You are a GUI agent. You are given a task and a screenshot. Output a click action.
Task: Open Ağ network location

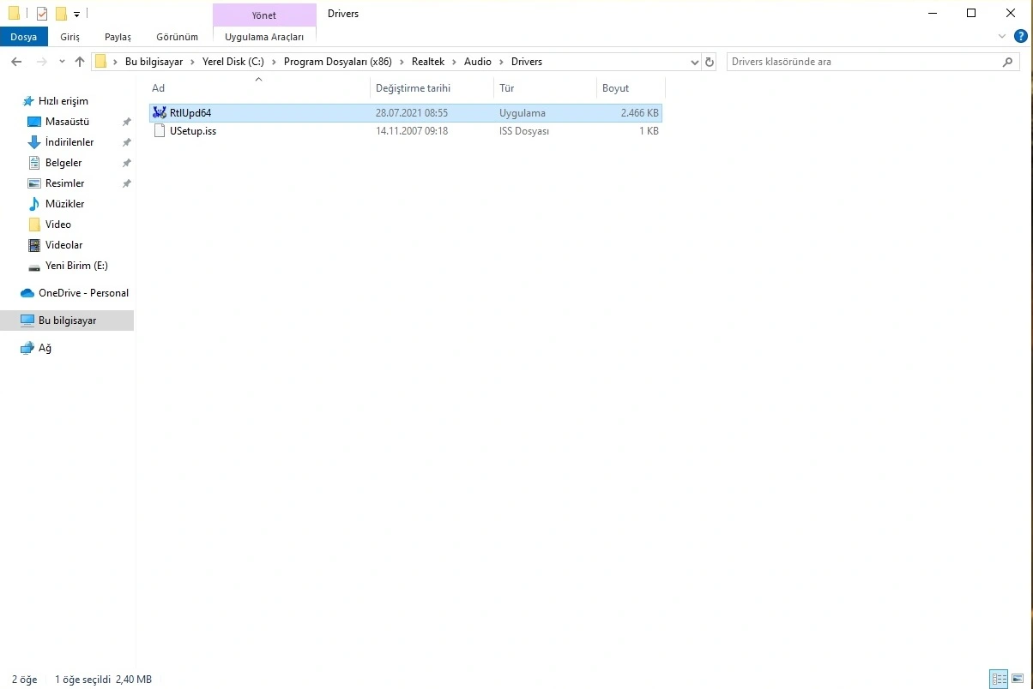coord(45,348)
